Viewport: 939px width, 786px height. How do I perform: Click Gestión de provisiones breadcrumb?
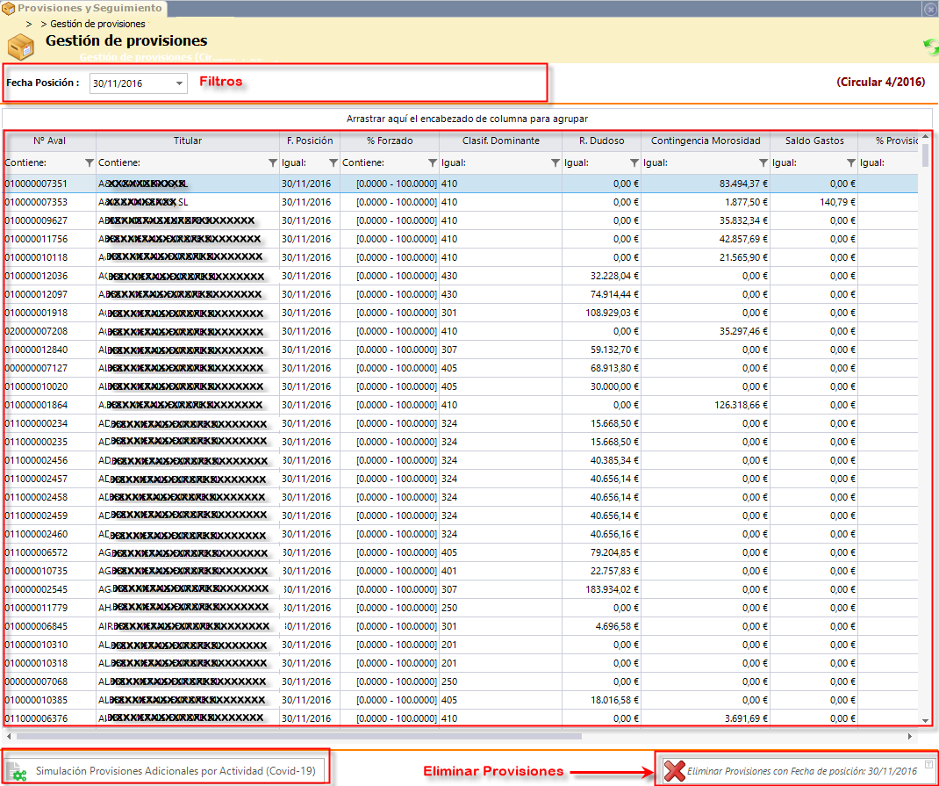tap(97, 24)
